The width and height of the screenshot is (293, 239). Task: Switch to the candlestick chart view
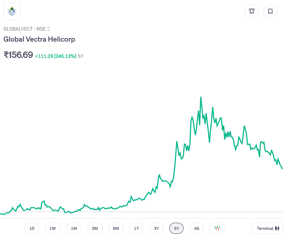tap(217, 228)
